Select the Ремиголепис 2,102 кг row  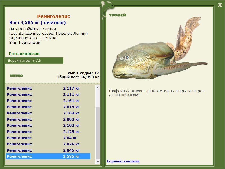tap(48, 125)
